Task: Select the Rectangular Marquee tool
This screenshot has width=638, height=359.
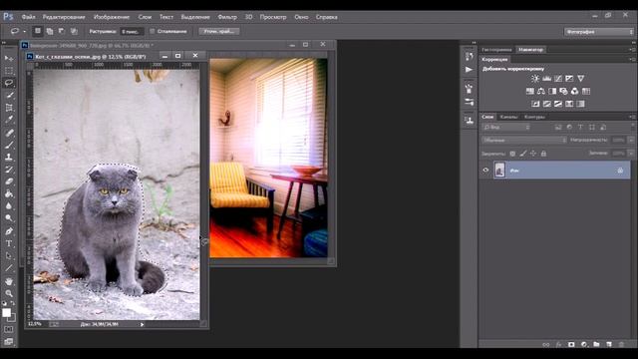Action: coord(9,71)
